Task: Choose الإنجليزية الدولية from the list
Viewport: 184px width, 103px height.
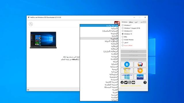Action: pos(99,41)
